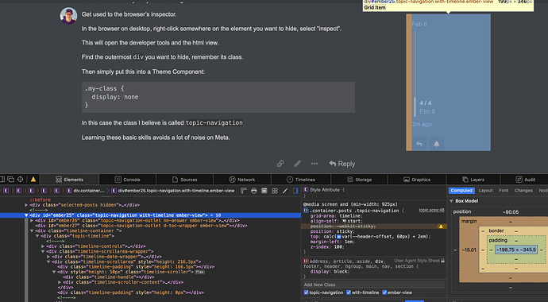
Task: Click the align-self start value icon
Action: 344,221
